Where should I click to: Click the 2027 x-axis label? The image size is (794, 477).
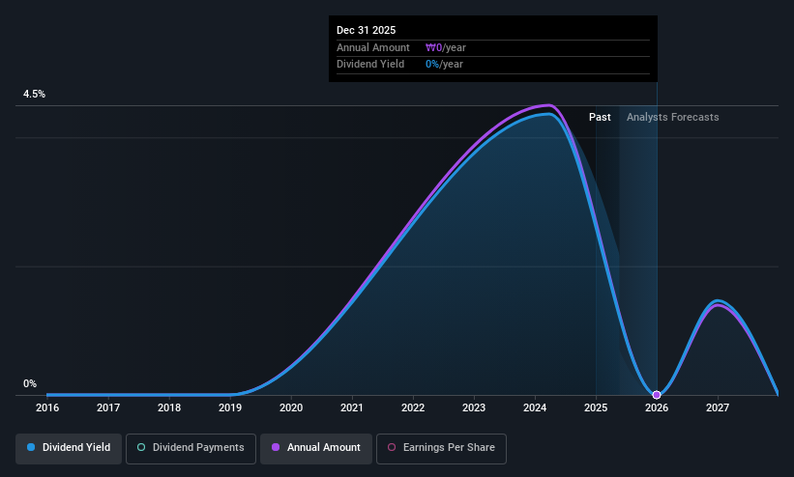[x=718, y=407]
